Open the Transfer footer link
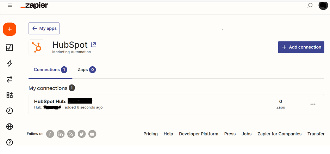330x154 pixels. click(316, 134)
